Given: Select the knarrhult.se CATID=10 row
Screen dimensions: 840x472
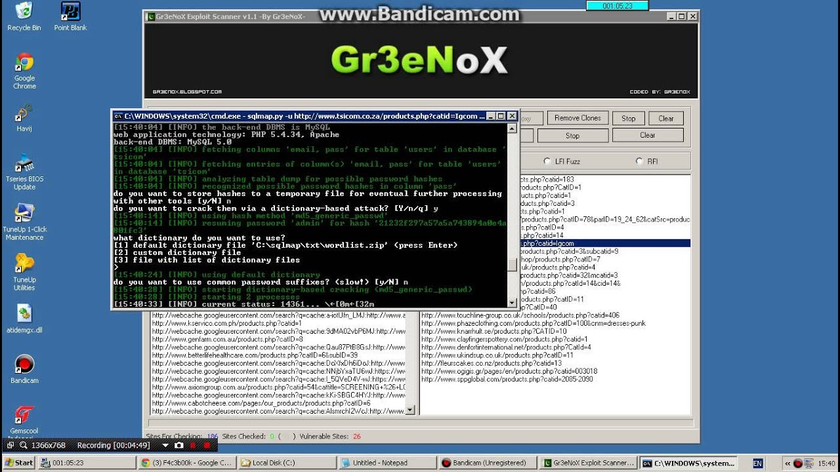Looking at the screenshot, I should [x=494, y=331].
